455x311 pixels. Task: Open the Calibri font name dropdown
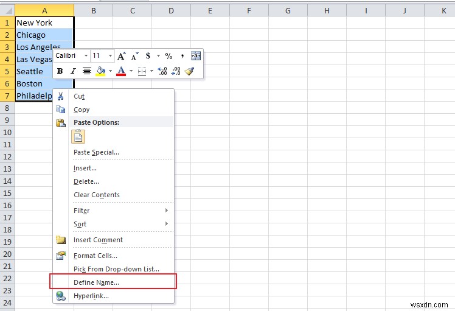[x=86, y=55]
